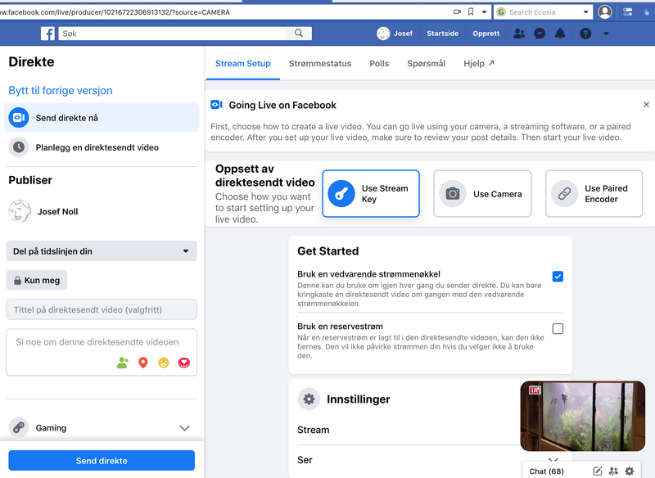Click the browser address bar URL

click(115, 12)
